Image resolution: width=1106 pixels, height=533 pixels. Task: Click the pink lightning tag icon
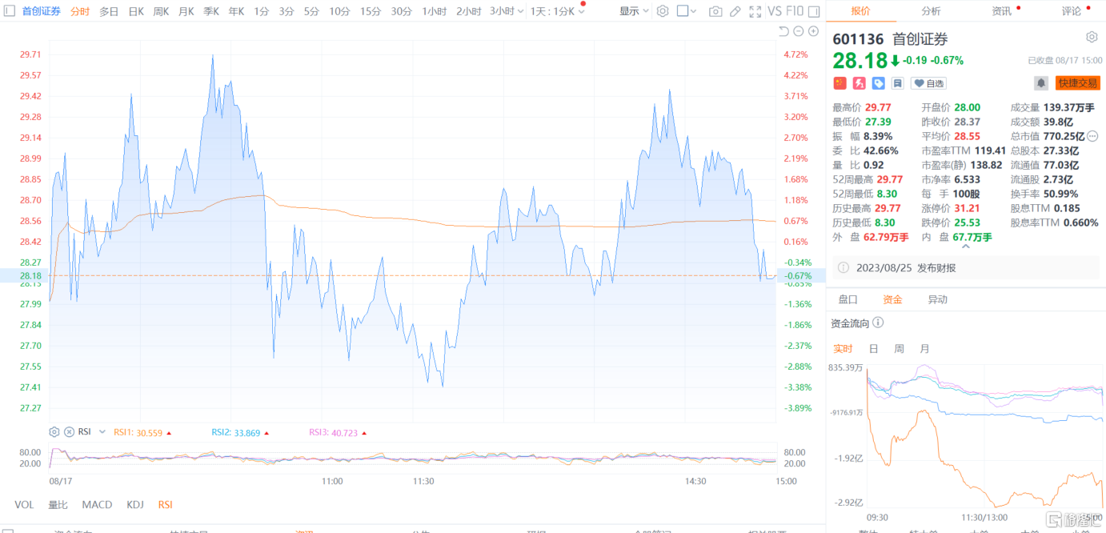(x=859, y=83)
